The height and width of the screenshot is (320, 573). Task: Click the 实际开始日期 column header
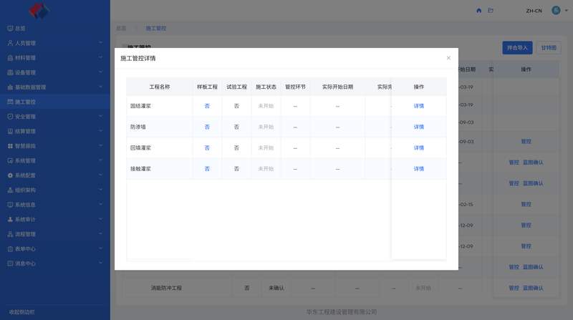click(337, 87)
